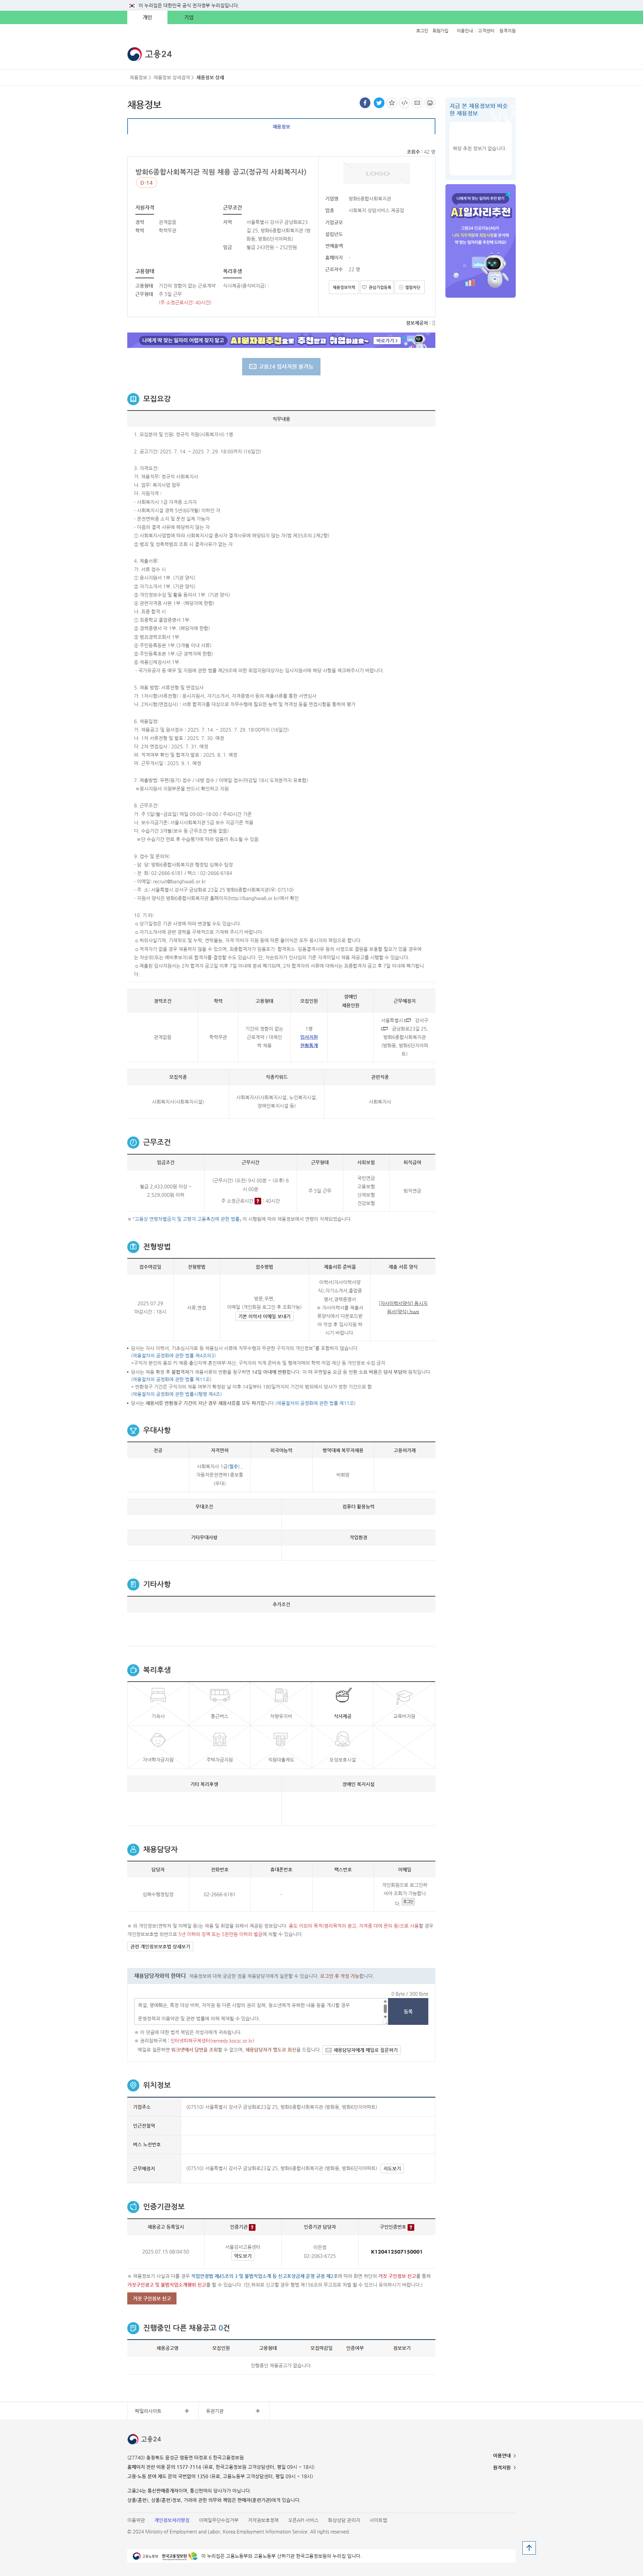
Task: Open 로그인 in top menu
Action: click(x=422, y=31)
